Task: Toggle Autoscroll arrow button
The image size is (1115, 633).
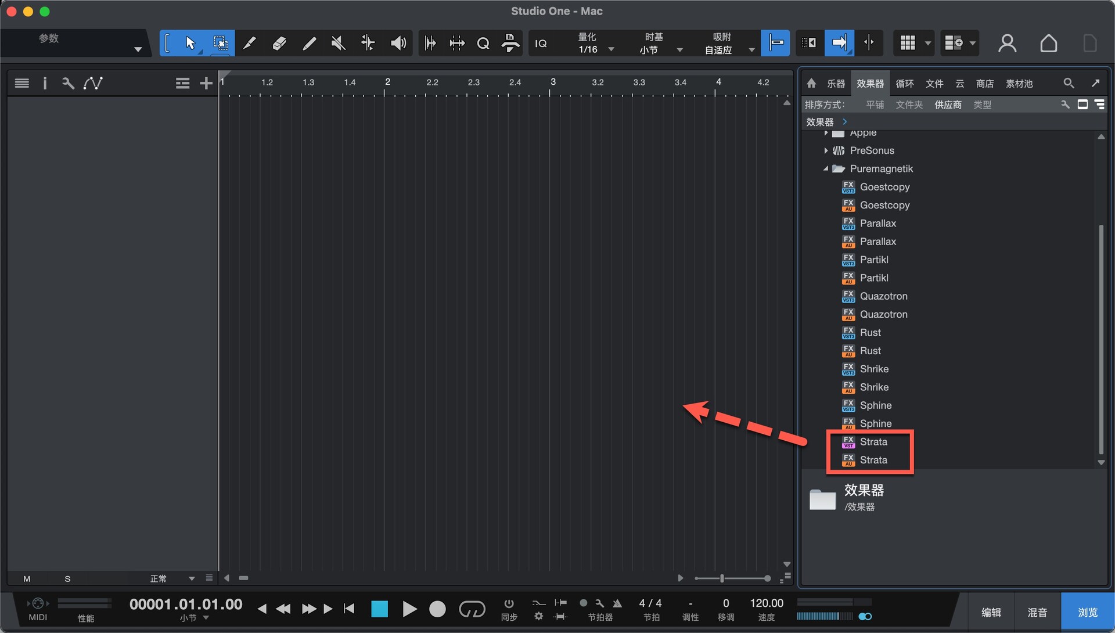Action: click(839, 43)
